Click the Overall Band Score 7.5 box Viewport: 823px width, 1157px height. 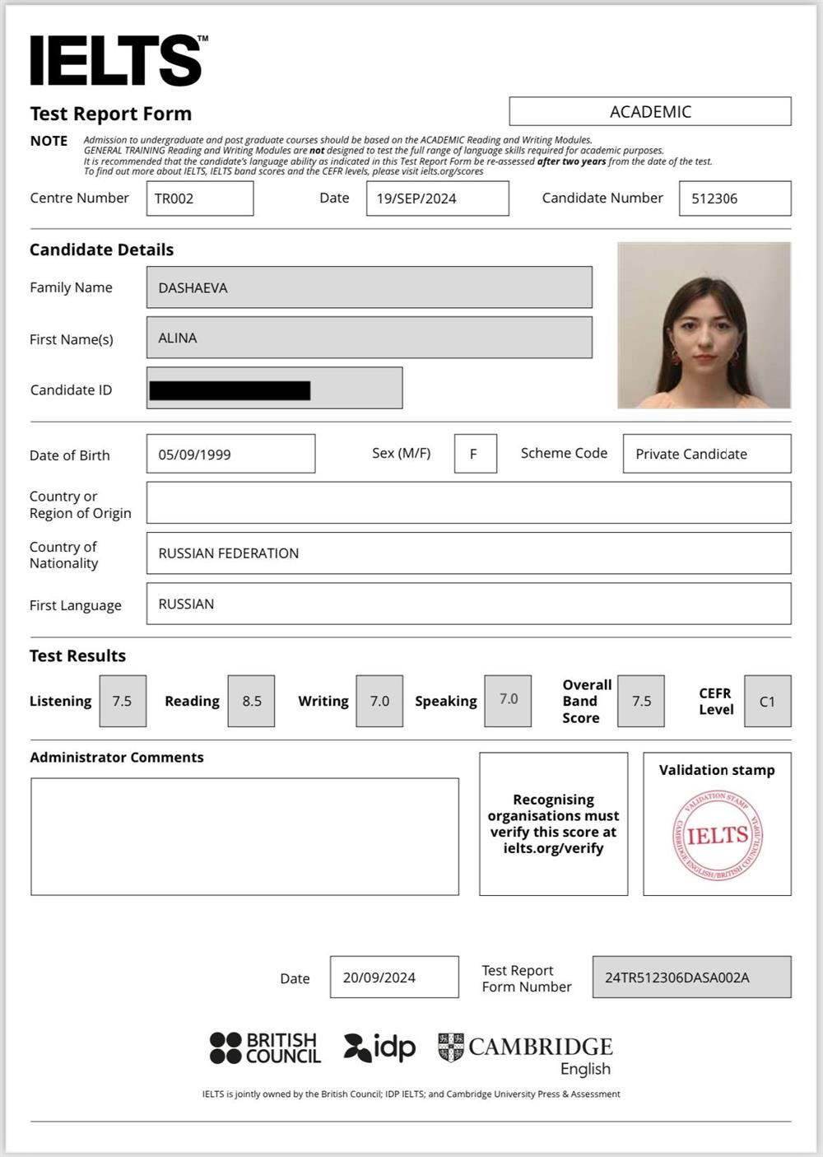[x=641, y=701]
